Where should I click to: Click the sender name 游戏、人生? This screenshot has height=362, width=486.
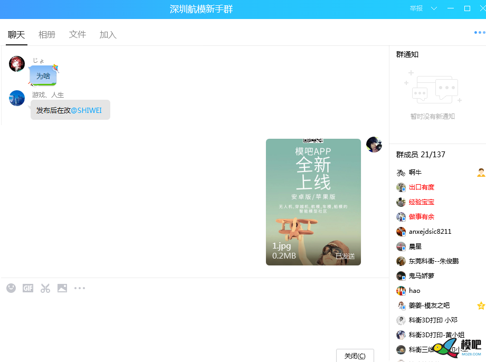(48, 95)
